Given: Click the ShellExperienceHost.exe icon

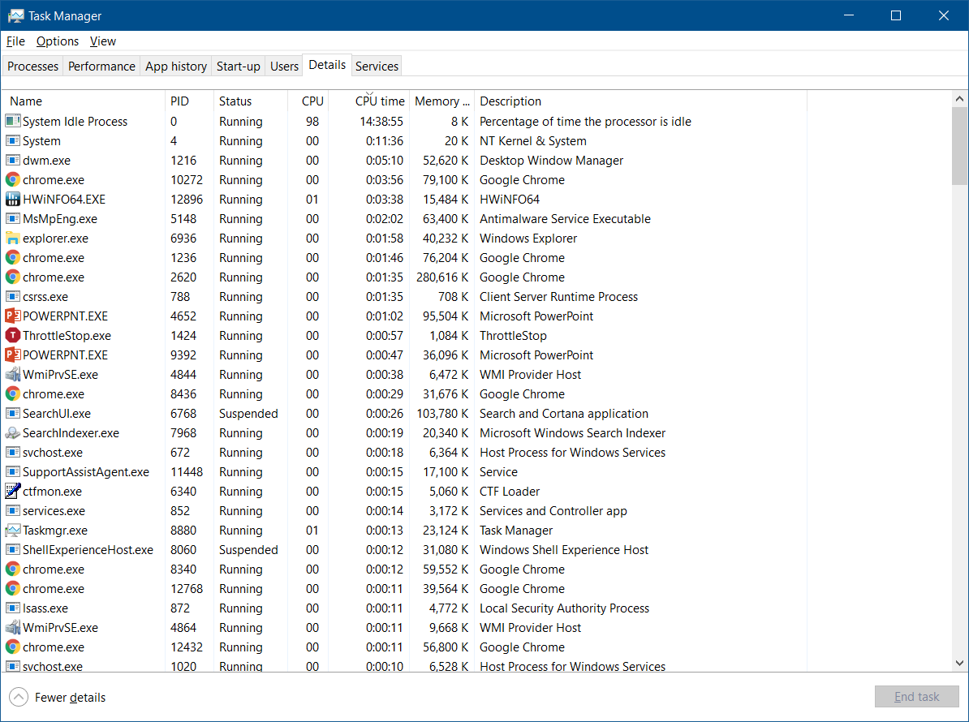Looking at the screenshot, I should [x=12, y=550].
